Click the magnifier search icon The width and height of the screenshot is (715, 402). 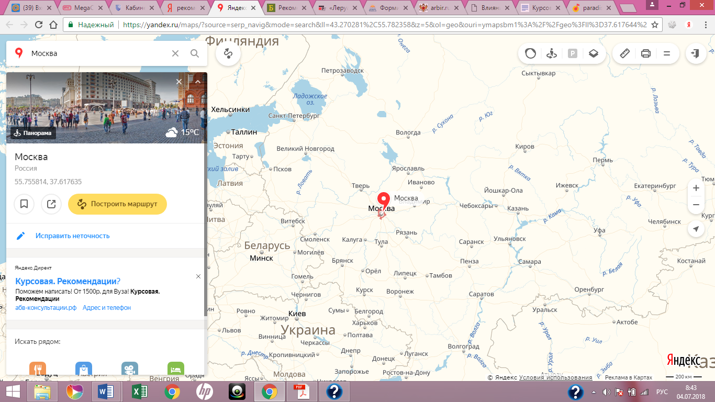tap(195, 53)
